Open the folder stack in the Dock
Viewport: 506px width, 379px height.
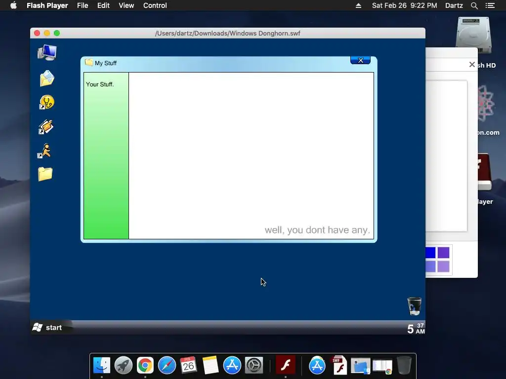pos(360,367)
